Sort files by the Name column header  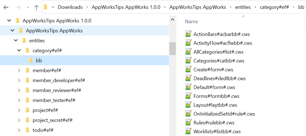[191, 22]
